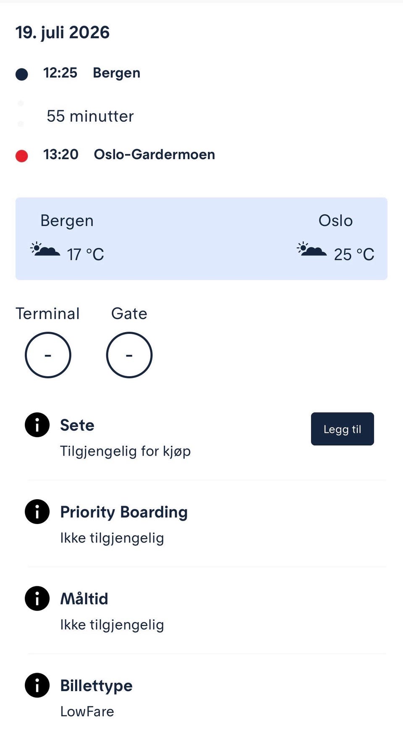Image resolution: width=403 pixels, height=739 pixels.
Task: Tap the Oslo weather cloud icon
Action: [x=311, y=249]
